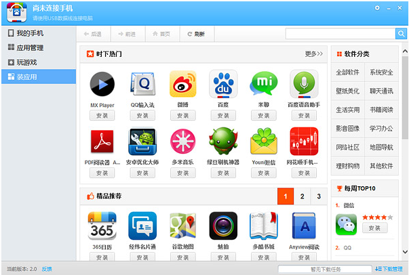Switch 精品推荐 to page 2
409x275 pixels.
(302, 196)
